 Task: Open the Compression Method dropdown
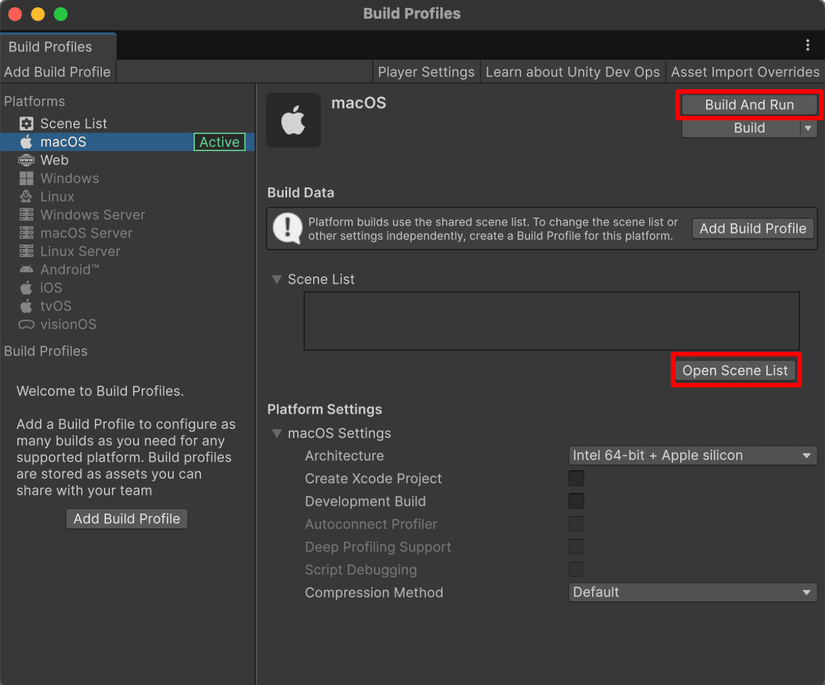tap(692, 592)
